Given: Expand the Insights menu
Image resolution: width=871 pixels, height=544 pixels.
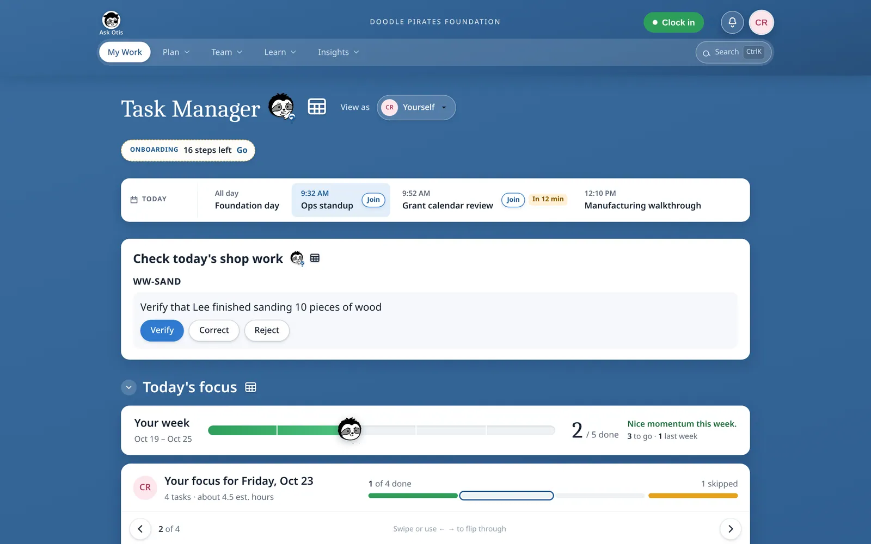Looking at the screenshot, I should point(338,52).
